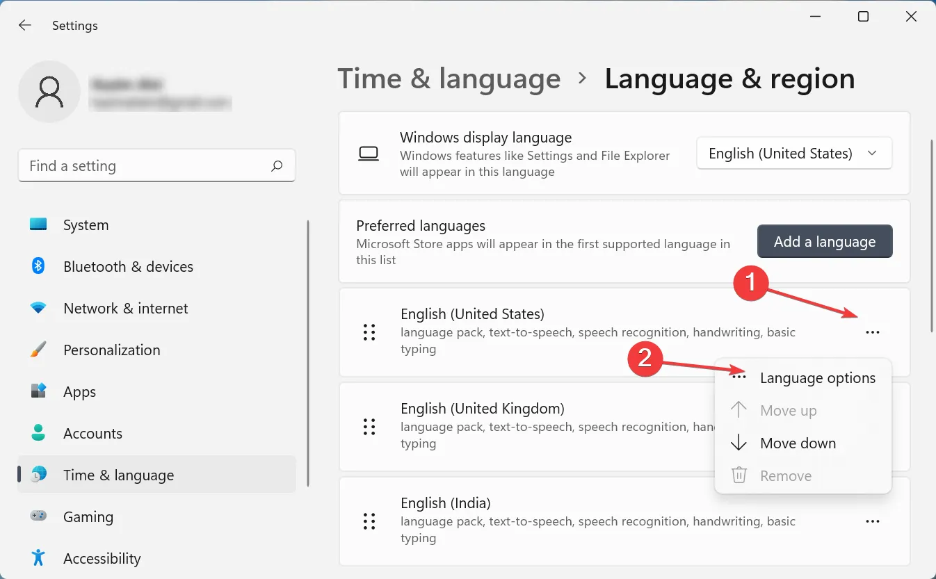Open the System settings category
The image size is (936, 579).
[86, 225]
